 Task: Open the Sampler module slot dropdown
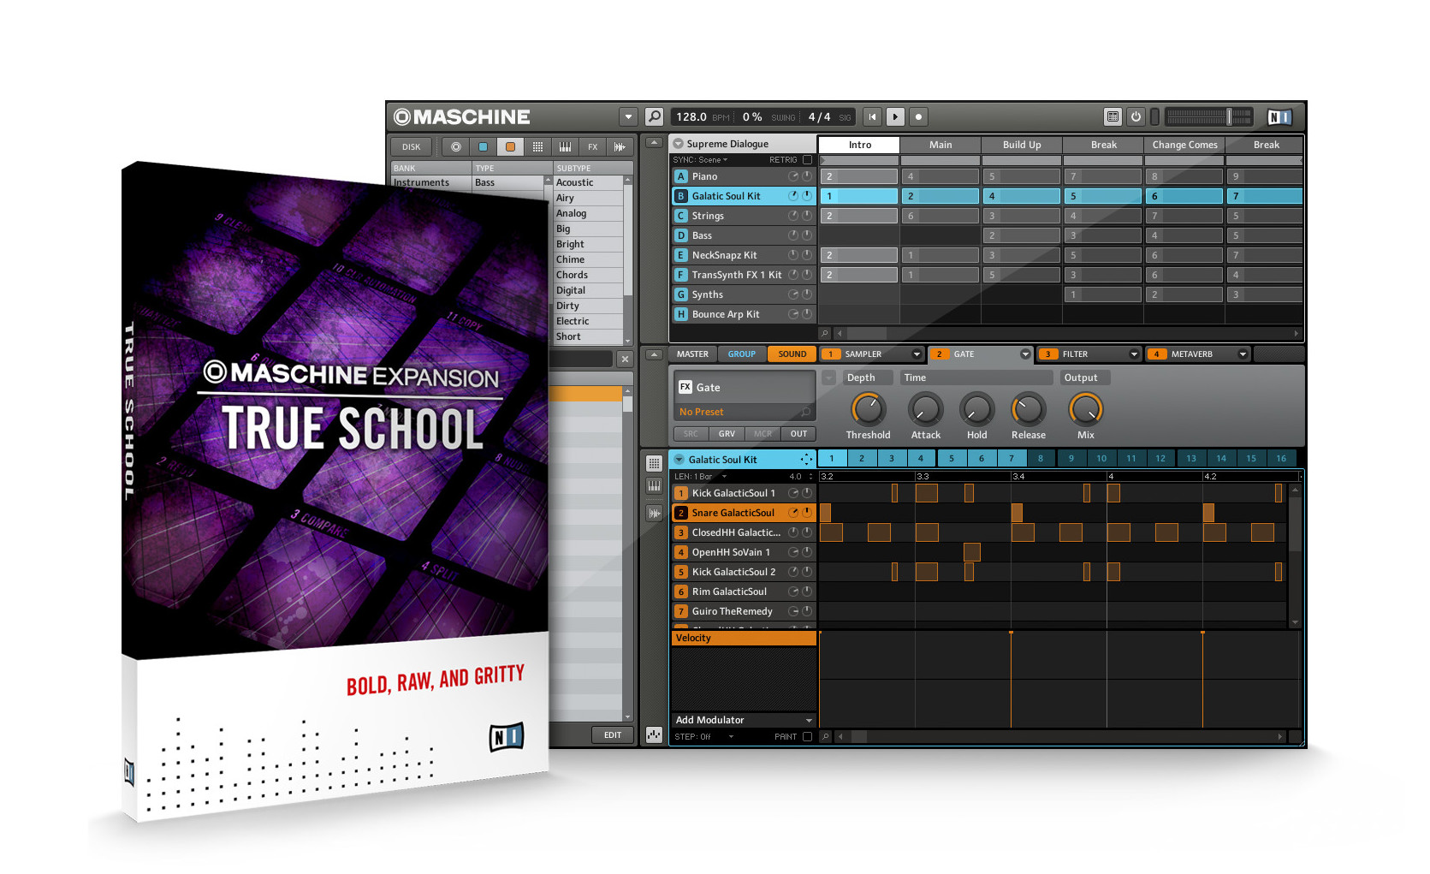click(917, 354)
